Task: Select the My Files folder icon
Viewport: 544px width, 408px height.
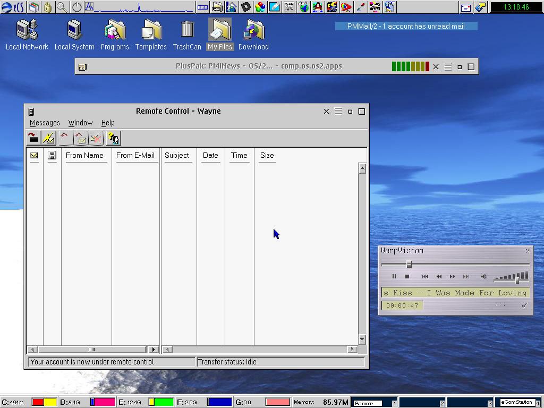Action: pos(220,35)
